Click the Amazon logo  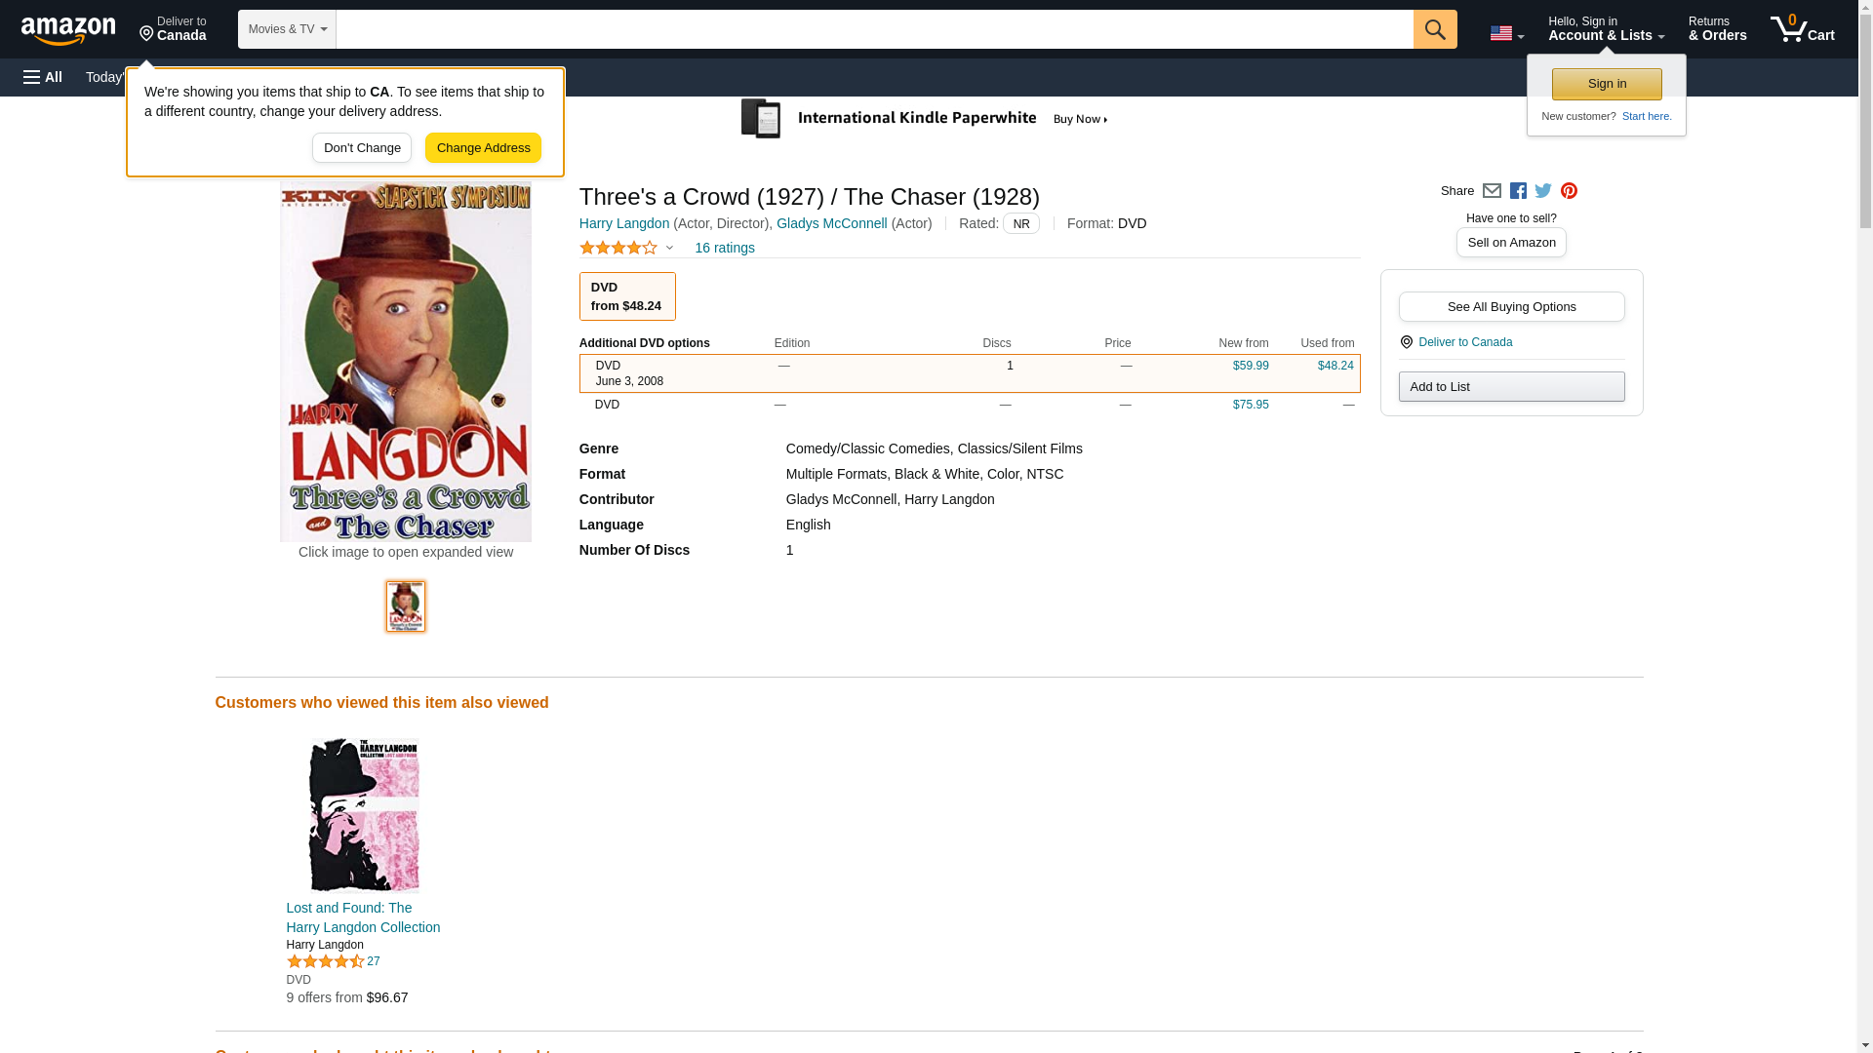[68, 30]
